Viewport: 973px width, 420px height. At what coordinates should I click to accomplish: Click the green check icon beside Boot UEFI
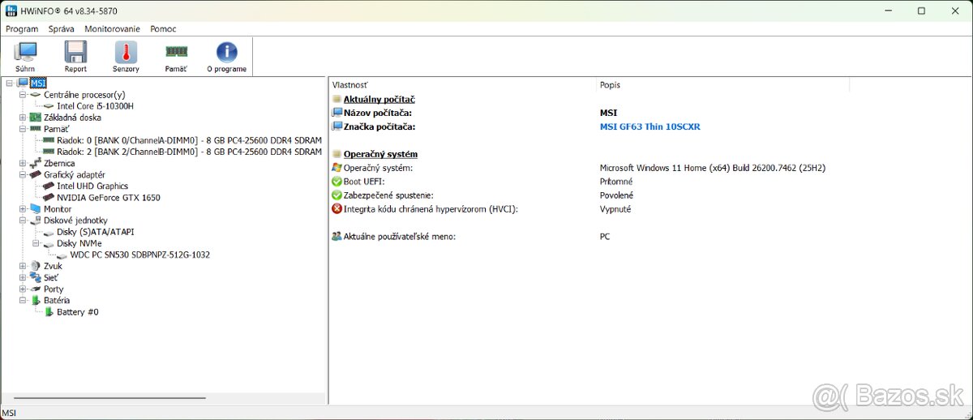coord(337,182)
